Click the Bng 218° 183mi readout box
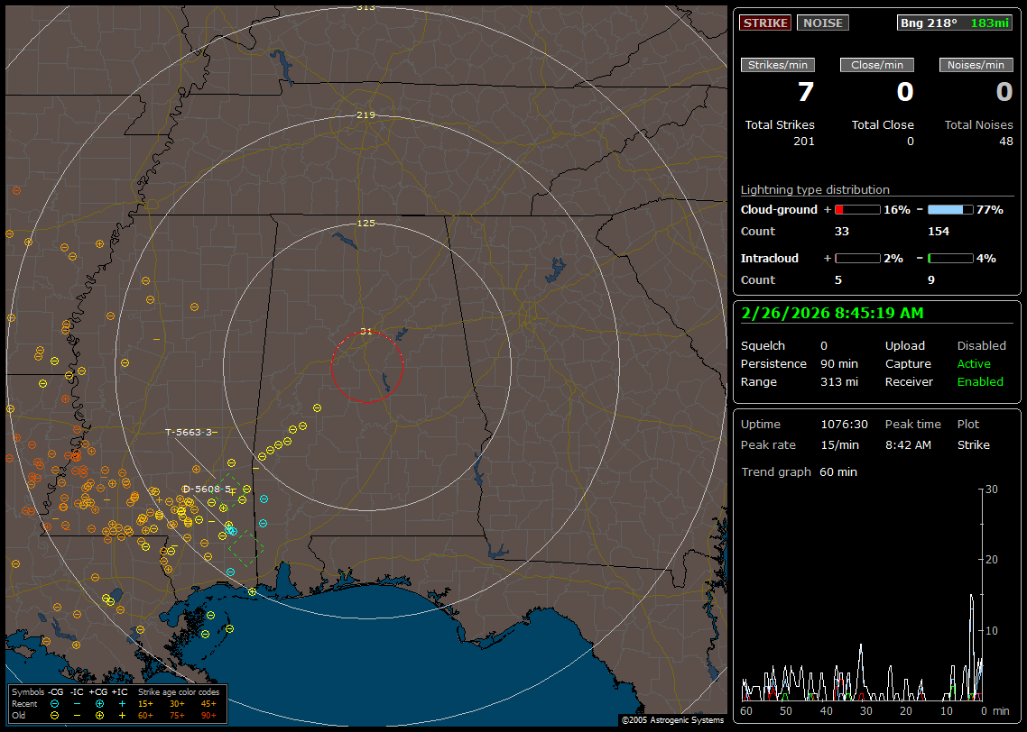 (955, 23)
